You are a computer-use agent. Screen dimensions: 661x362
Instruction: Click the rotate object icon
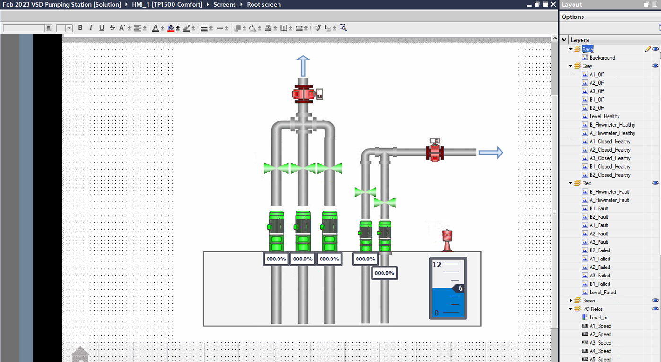[252, 28]
